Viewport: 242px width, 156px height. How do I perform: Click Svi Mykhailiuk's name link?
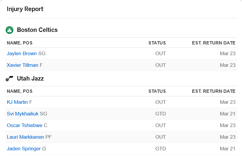click(x=23, y=114)
